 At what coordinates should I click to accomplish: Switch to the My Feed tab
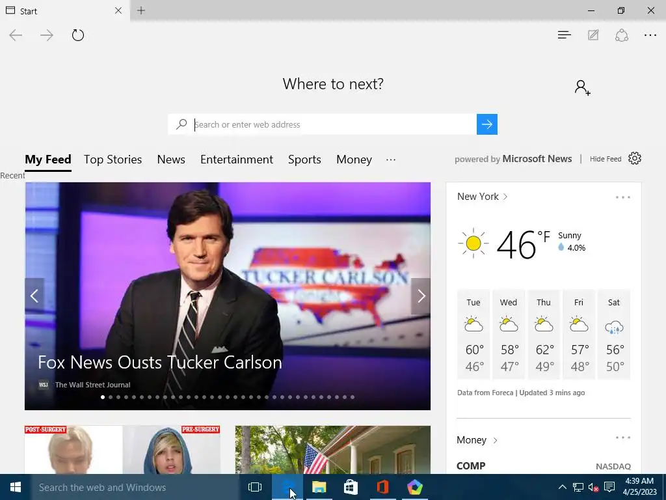pos(48,160)
